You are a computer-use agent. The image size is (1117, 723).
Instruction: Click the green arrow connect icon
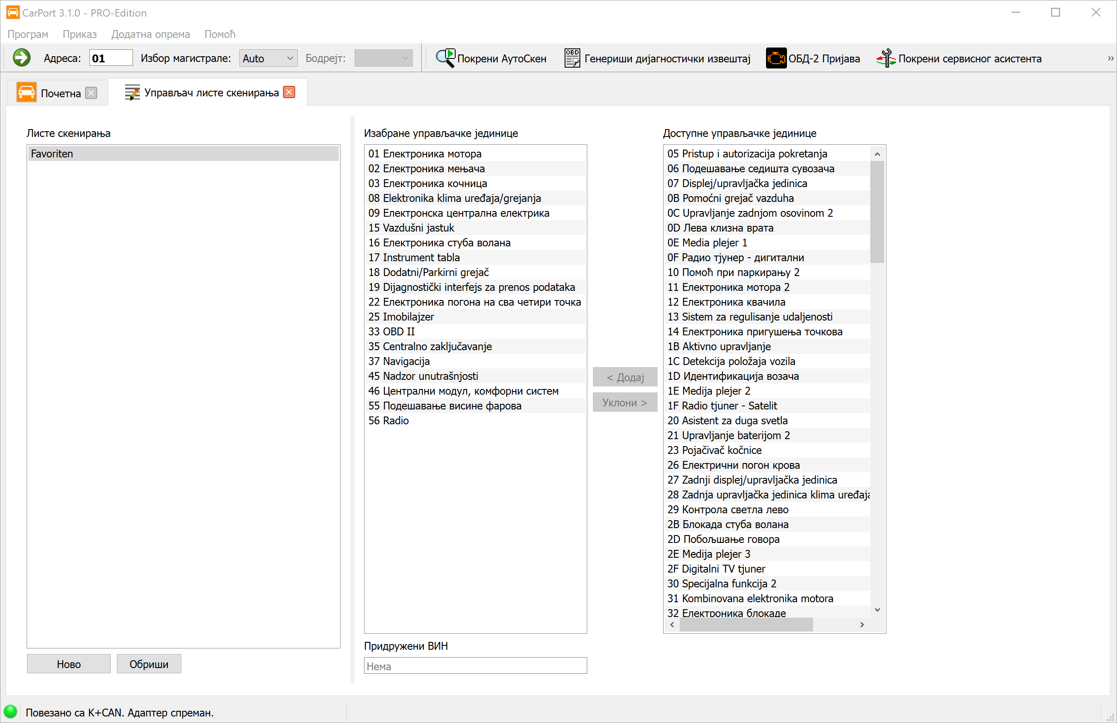pyautogui.click(x=22, y=58)
